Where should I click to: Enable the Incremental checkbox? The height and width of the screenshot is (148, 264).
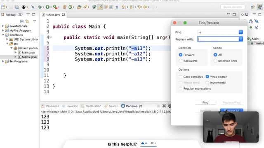tap(207, 83)
